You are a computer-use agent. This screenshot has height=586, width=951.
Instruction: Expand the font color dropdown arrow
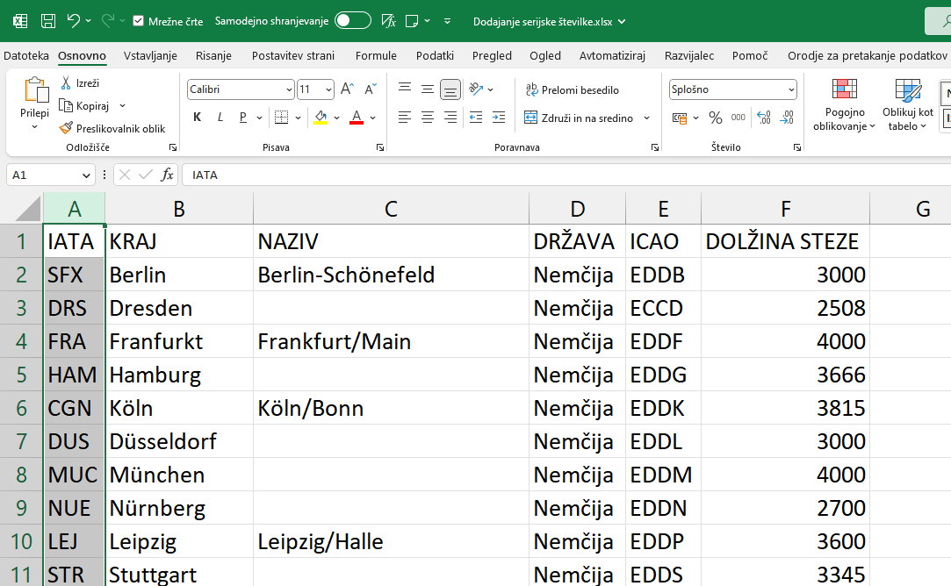373,118
